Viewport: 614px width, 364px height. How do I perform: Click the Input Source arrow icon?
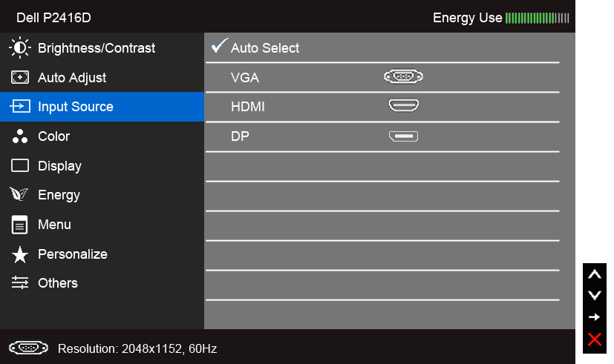[x=19, y=106]
